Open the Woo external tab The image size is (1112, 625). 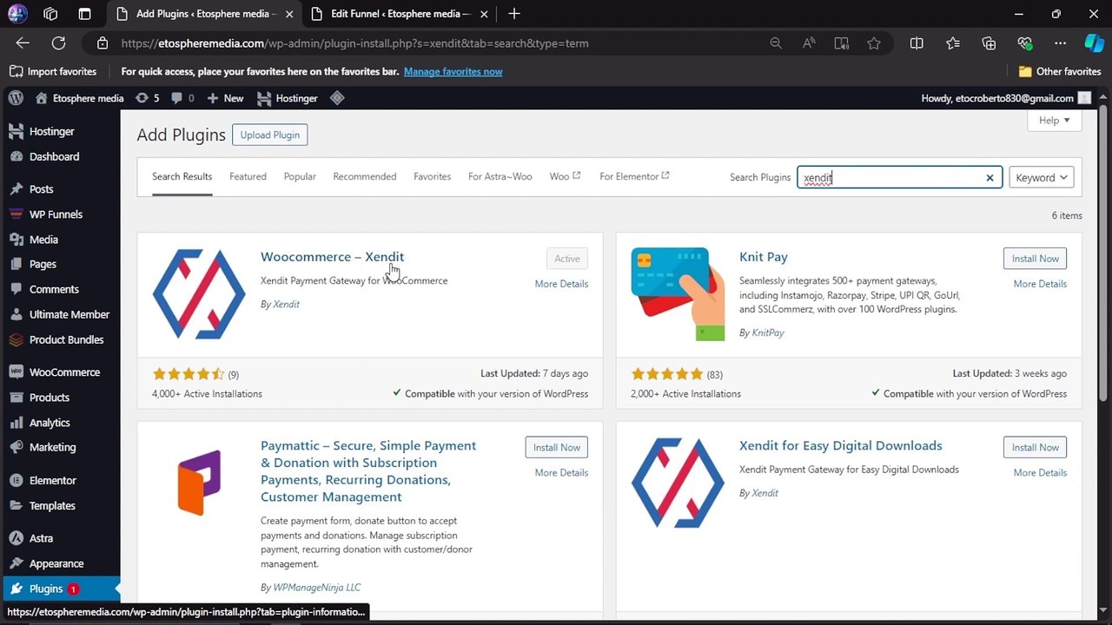pyautogui.click(x=565, y=176)
